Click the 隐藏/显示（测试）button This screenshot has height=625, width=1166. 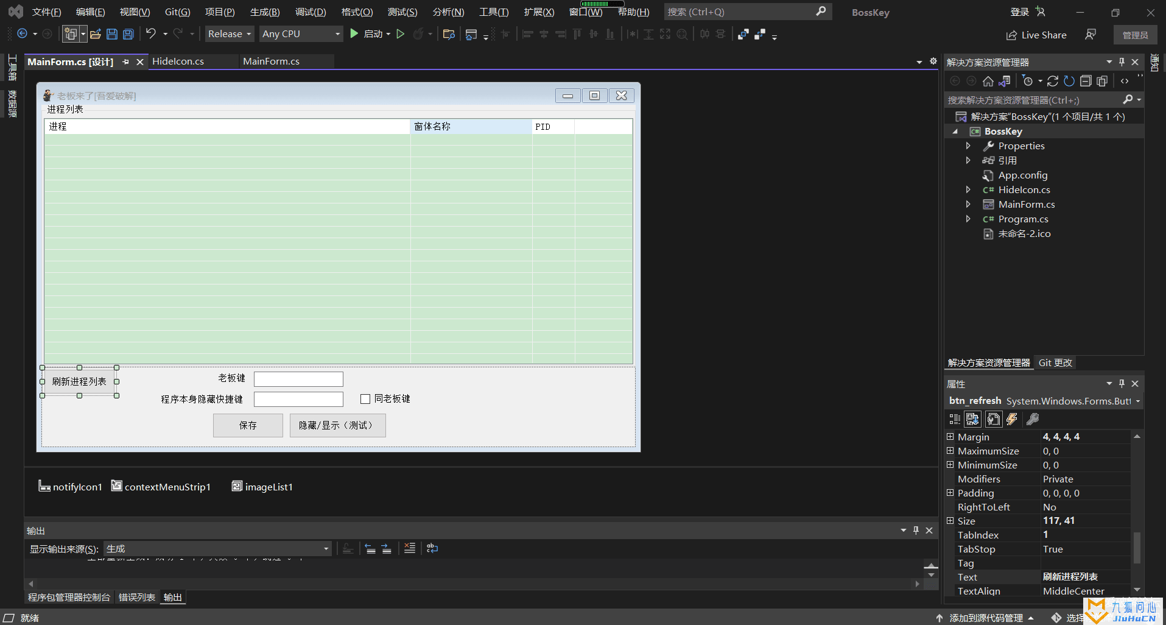(337, 425)
